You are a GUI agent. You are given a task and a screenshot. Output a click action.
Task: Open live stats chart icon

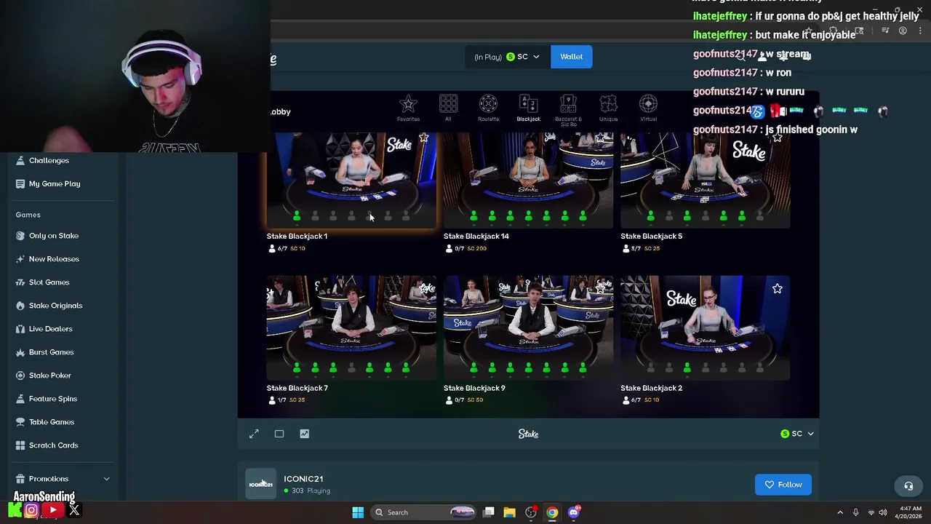(304, 434)
